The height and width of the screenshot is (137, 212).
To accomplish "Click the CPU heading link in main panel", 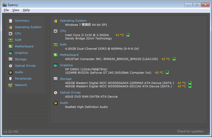I will coord(63,31).
